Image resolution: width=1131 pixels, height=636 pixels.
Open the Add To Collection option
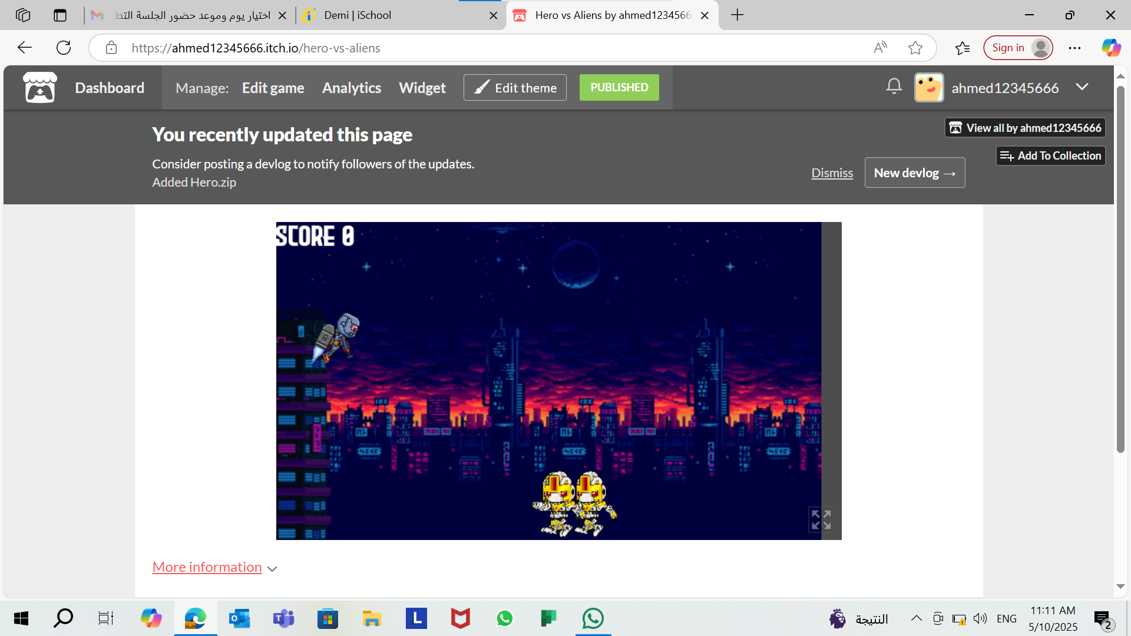tap(1050, 155)
